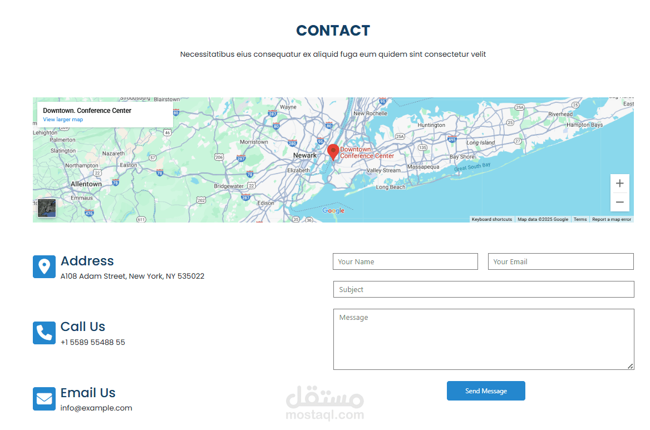This screenshot has height=430, width=650.
Task: Open the Google logo on the map
Action: pos(333,210)
